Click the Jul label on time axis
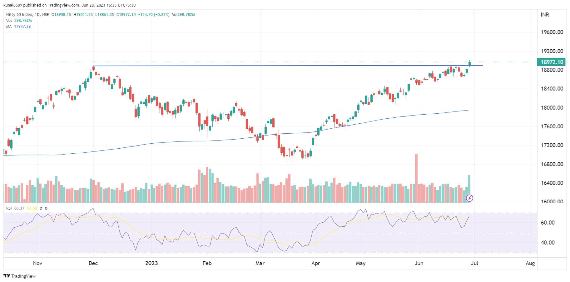The width and height of the screenshot is (570, 282). (x=474, y=263)
